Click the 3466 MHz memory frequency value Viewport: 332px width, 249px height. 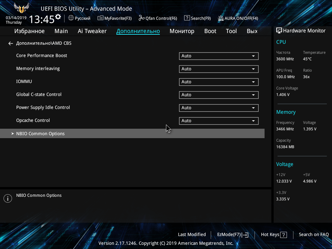[x=285, y=129]
